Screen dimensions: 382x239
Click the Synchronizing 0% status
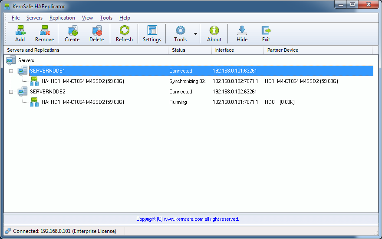(188, 81)
